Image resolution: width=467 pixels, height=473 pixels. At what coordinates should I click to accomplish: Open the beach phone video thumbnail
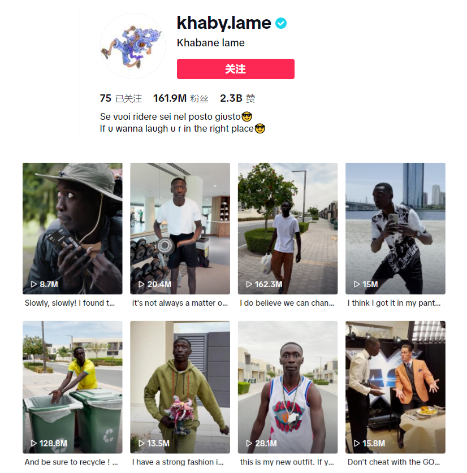pos(395,228)
